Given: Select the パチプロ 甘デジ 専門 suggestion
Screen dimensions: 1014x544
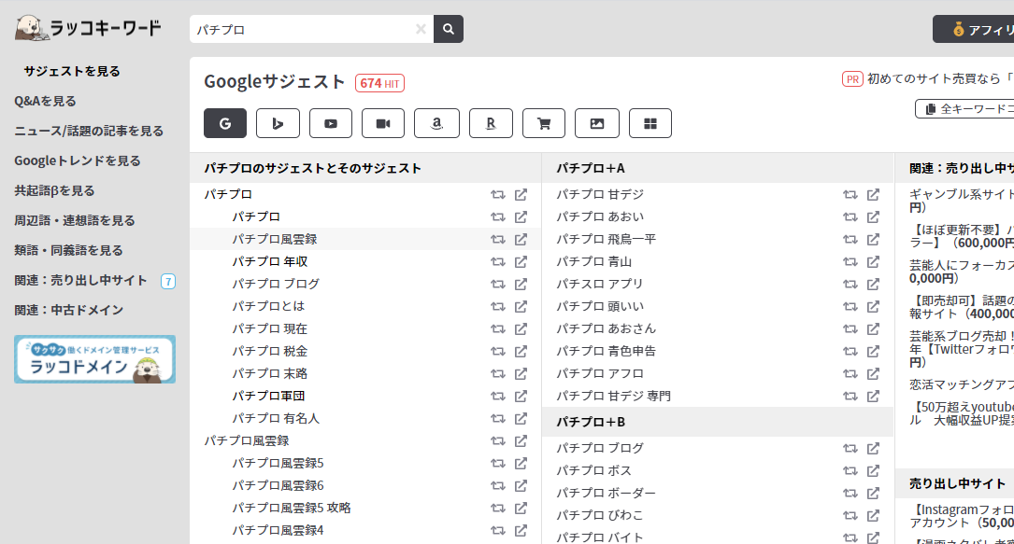Looking at the screenshot, I should point(613,397).
